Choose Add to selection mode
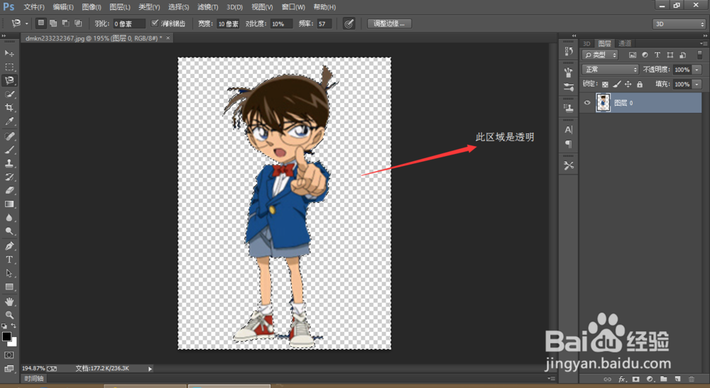Image resolution: width=710 pixels, height=388 pixels. tap(53, 23)
